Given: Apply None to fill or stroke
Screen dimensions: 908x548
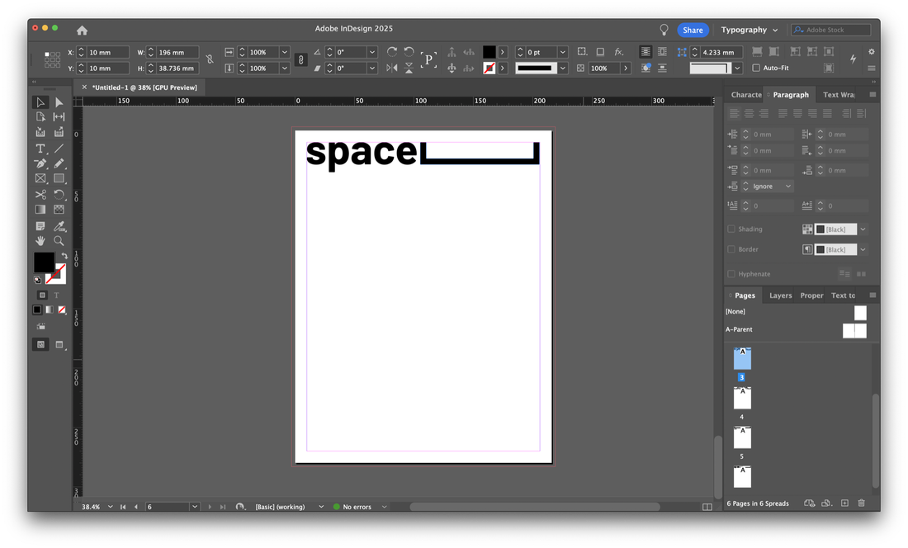Looking at the screenshot, I should [62, 309].
